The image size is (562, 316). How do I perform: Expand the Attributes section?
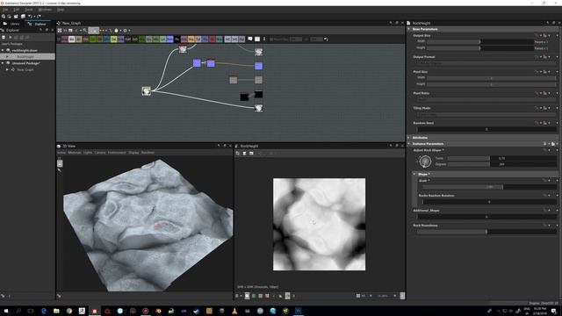point(409,138)
